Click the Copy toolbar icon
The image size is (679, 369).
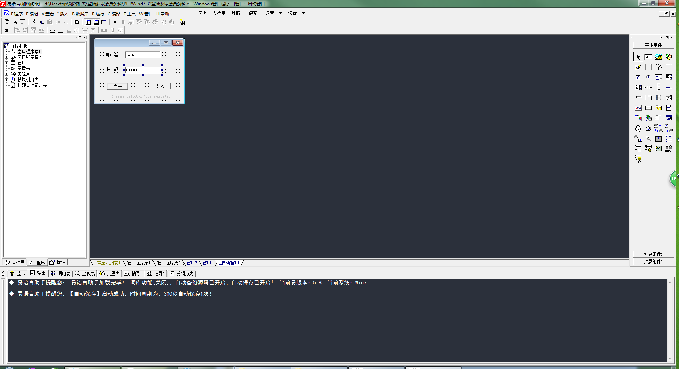[x=42, y=22]
